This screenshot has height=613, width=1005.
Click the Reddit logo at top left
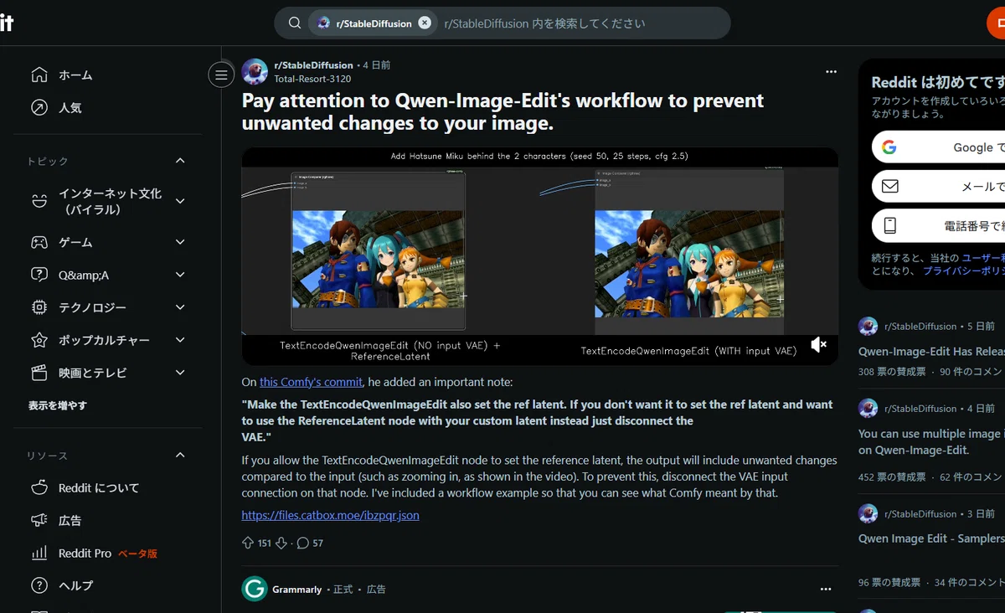coord(7,23)
